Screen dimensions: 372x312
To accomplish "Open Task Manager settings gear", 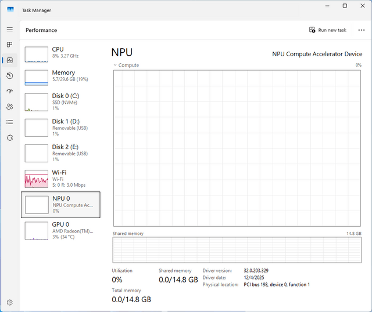I will [10, 302].
